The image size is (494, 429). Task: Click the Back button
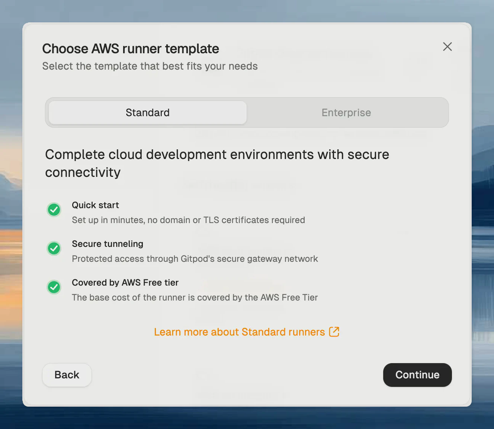click(x=67, y=375)
